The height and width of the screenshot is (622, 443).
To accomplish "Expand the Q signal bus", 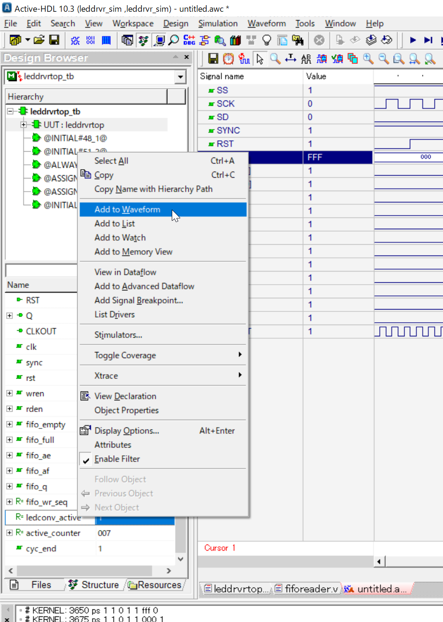I will click(x=9, y=316).
